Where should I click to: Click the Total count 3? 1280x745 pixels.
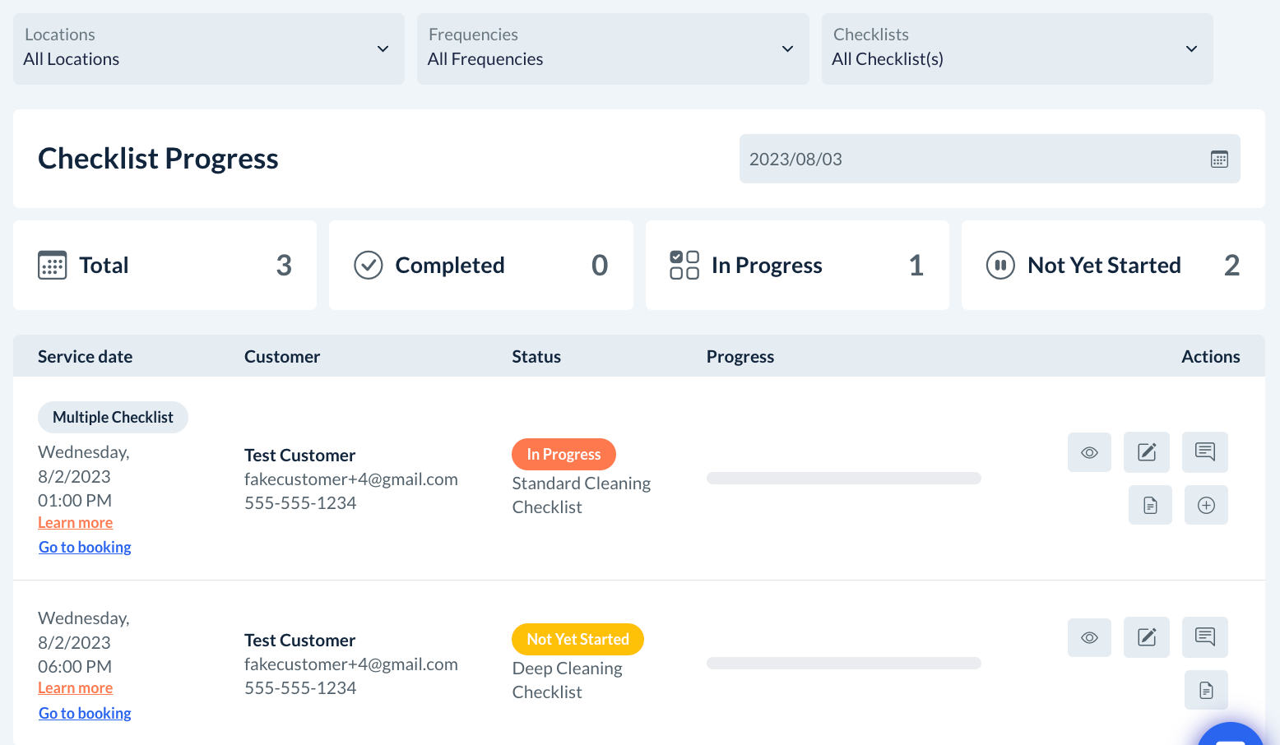click(284, 265)
